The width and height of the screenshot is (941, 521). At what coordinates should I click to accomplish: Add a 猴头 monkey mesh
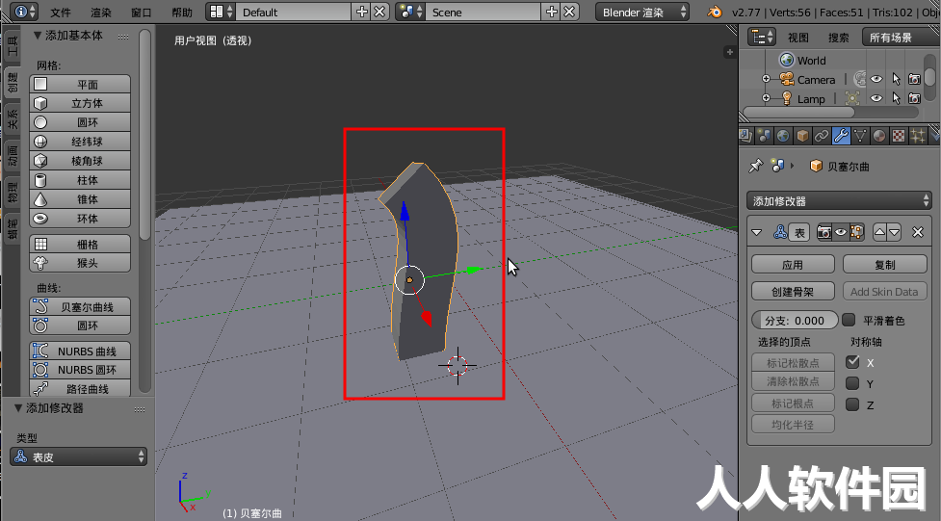[x=80, y=263]
